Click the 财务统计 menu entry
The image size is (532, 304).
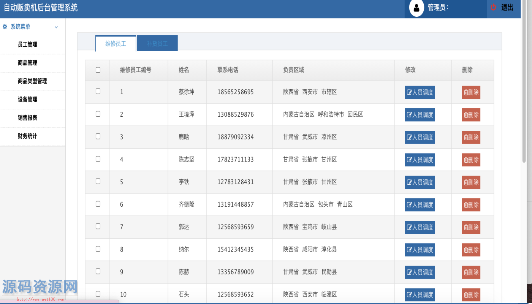27,136
